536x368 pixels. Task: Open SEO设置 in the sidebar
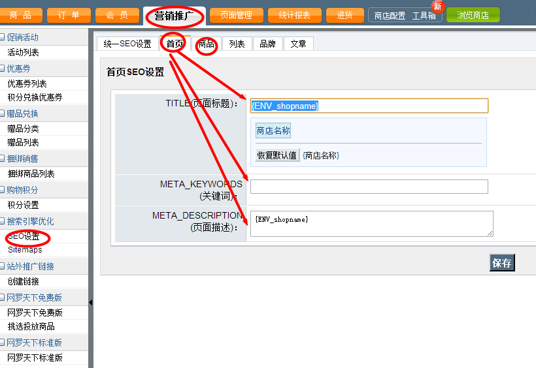[24, 236]
